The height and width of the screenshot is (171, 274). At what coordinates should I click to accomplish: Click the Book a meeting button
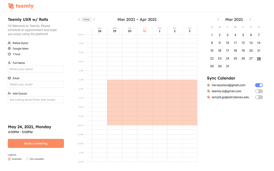[x=36, y=143]
